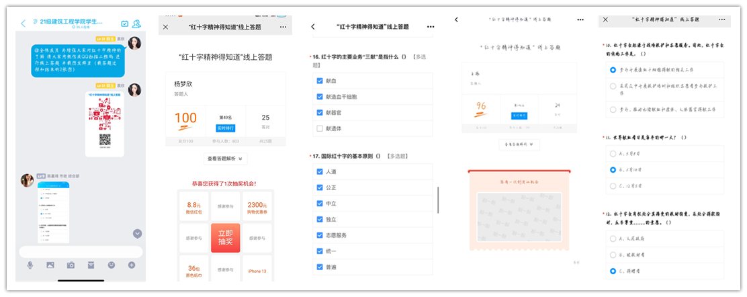Tap the back arrow in the chat header
747x297 pixels.
(24, 24)
